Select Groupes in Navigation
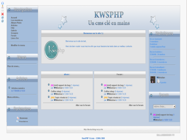 click(14, 33)
